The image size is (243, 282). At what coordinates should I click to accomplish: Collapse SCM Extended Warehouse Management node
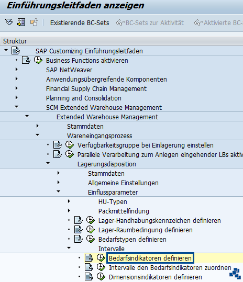click(17, 107)
